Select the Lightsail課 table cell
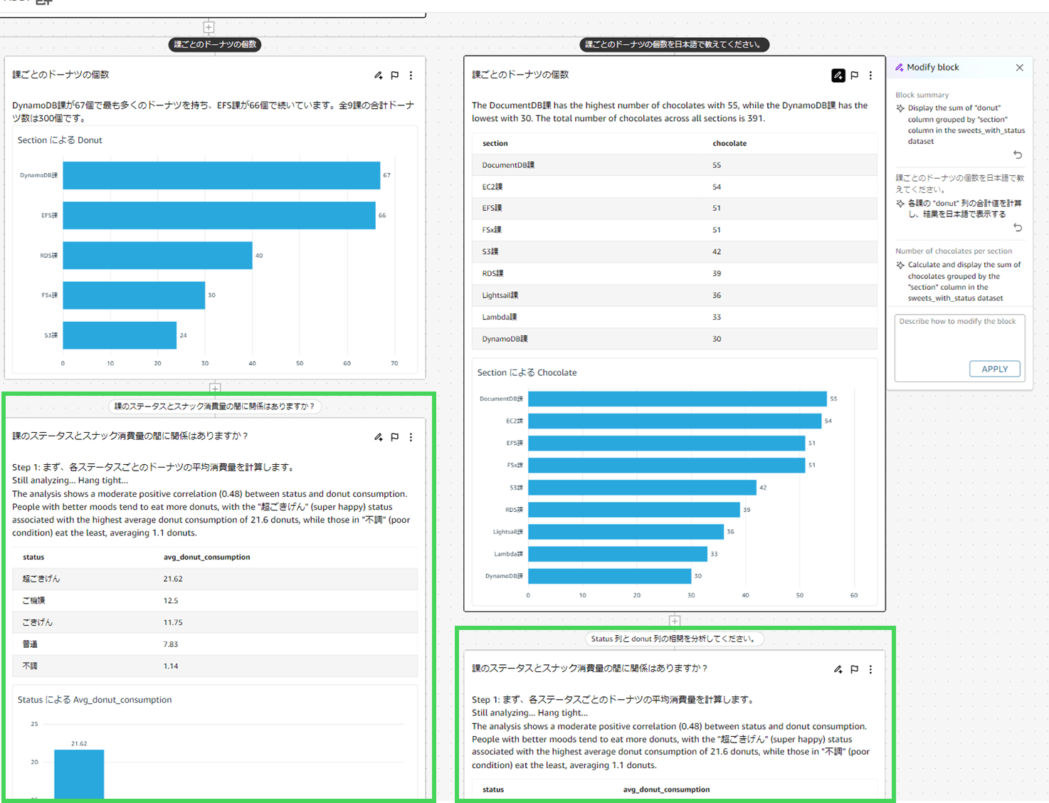The width and height of the screenshot is (1049, 803). point(500,295)
